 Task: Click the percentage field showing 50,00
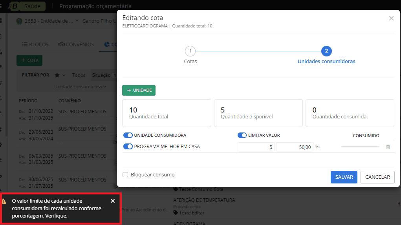[x=294, y=147]
